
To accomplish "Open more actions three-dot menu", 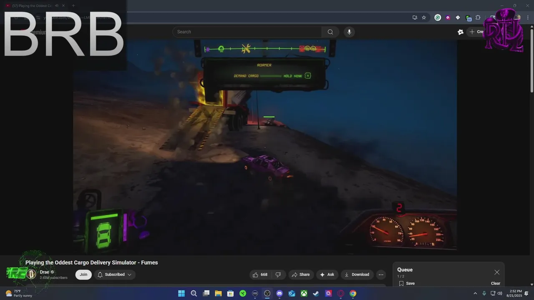I will (380, 275).
